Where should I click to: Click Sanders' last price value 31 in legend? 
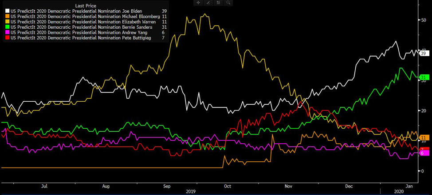point(165,27)
